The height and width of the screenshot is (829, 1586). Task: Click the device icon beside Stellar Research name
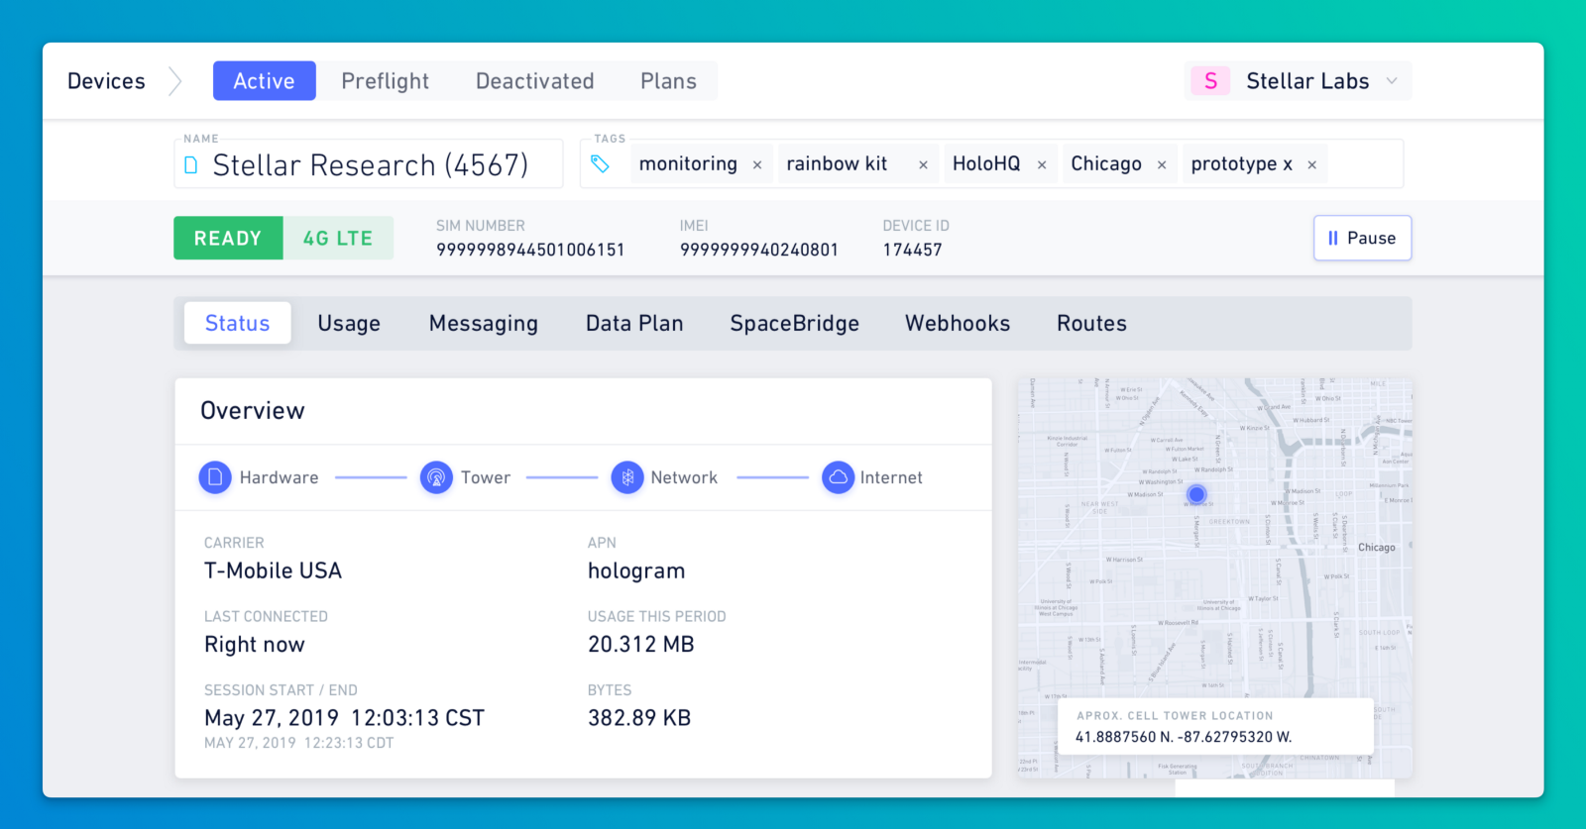point(191,165)
